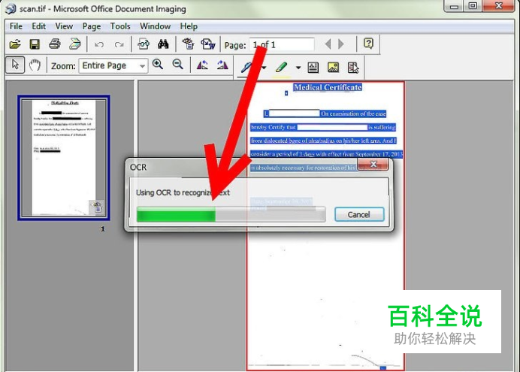Pick the Pen annotation tool
This screenshot has height=372, width=520.
click(x=247, y=68)
